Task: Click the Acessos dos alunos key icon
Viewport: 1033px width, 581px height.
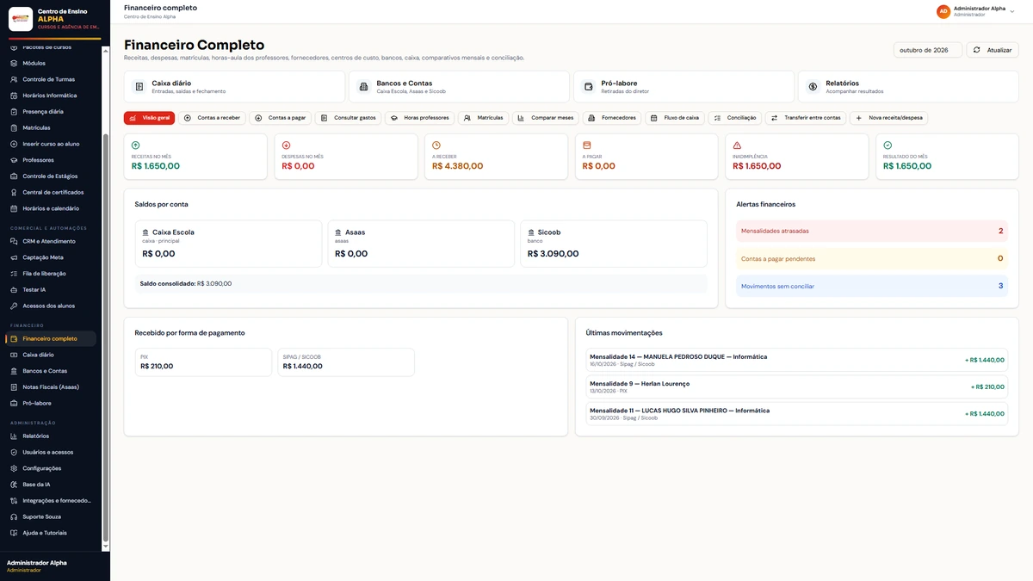Action: [x=14, y=306]
